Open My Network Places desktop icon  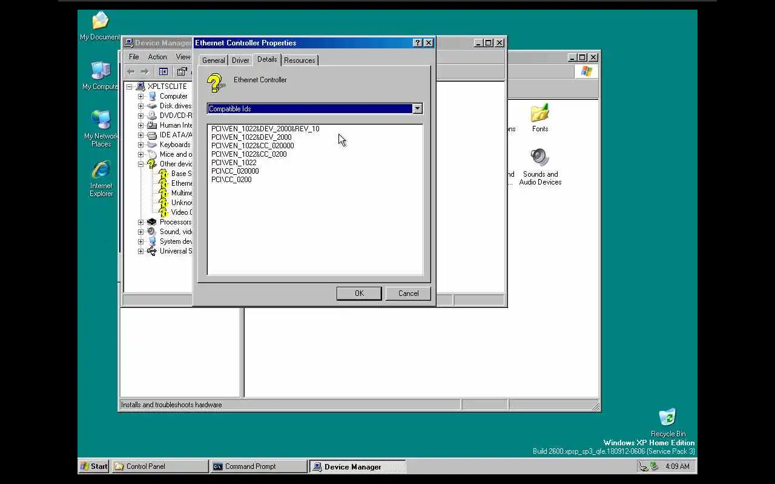101,128
